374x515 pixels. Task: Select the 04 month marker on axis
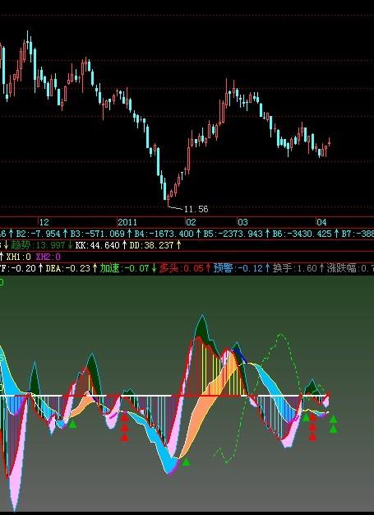click(x=321, y=222)
